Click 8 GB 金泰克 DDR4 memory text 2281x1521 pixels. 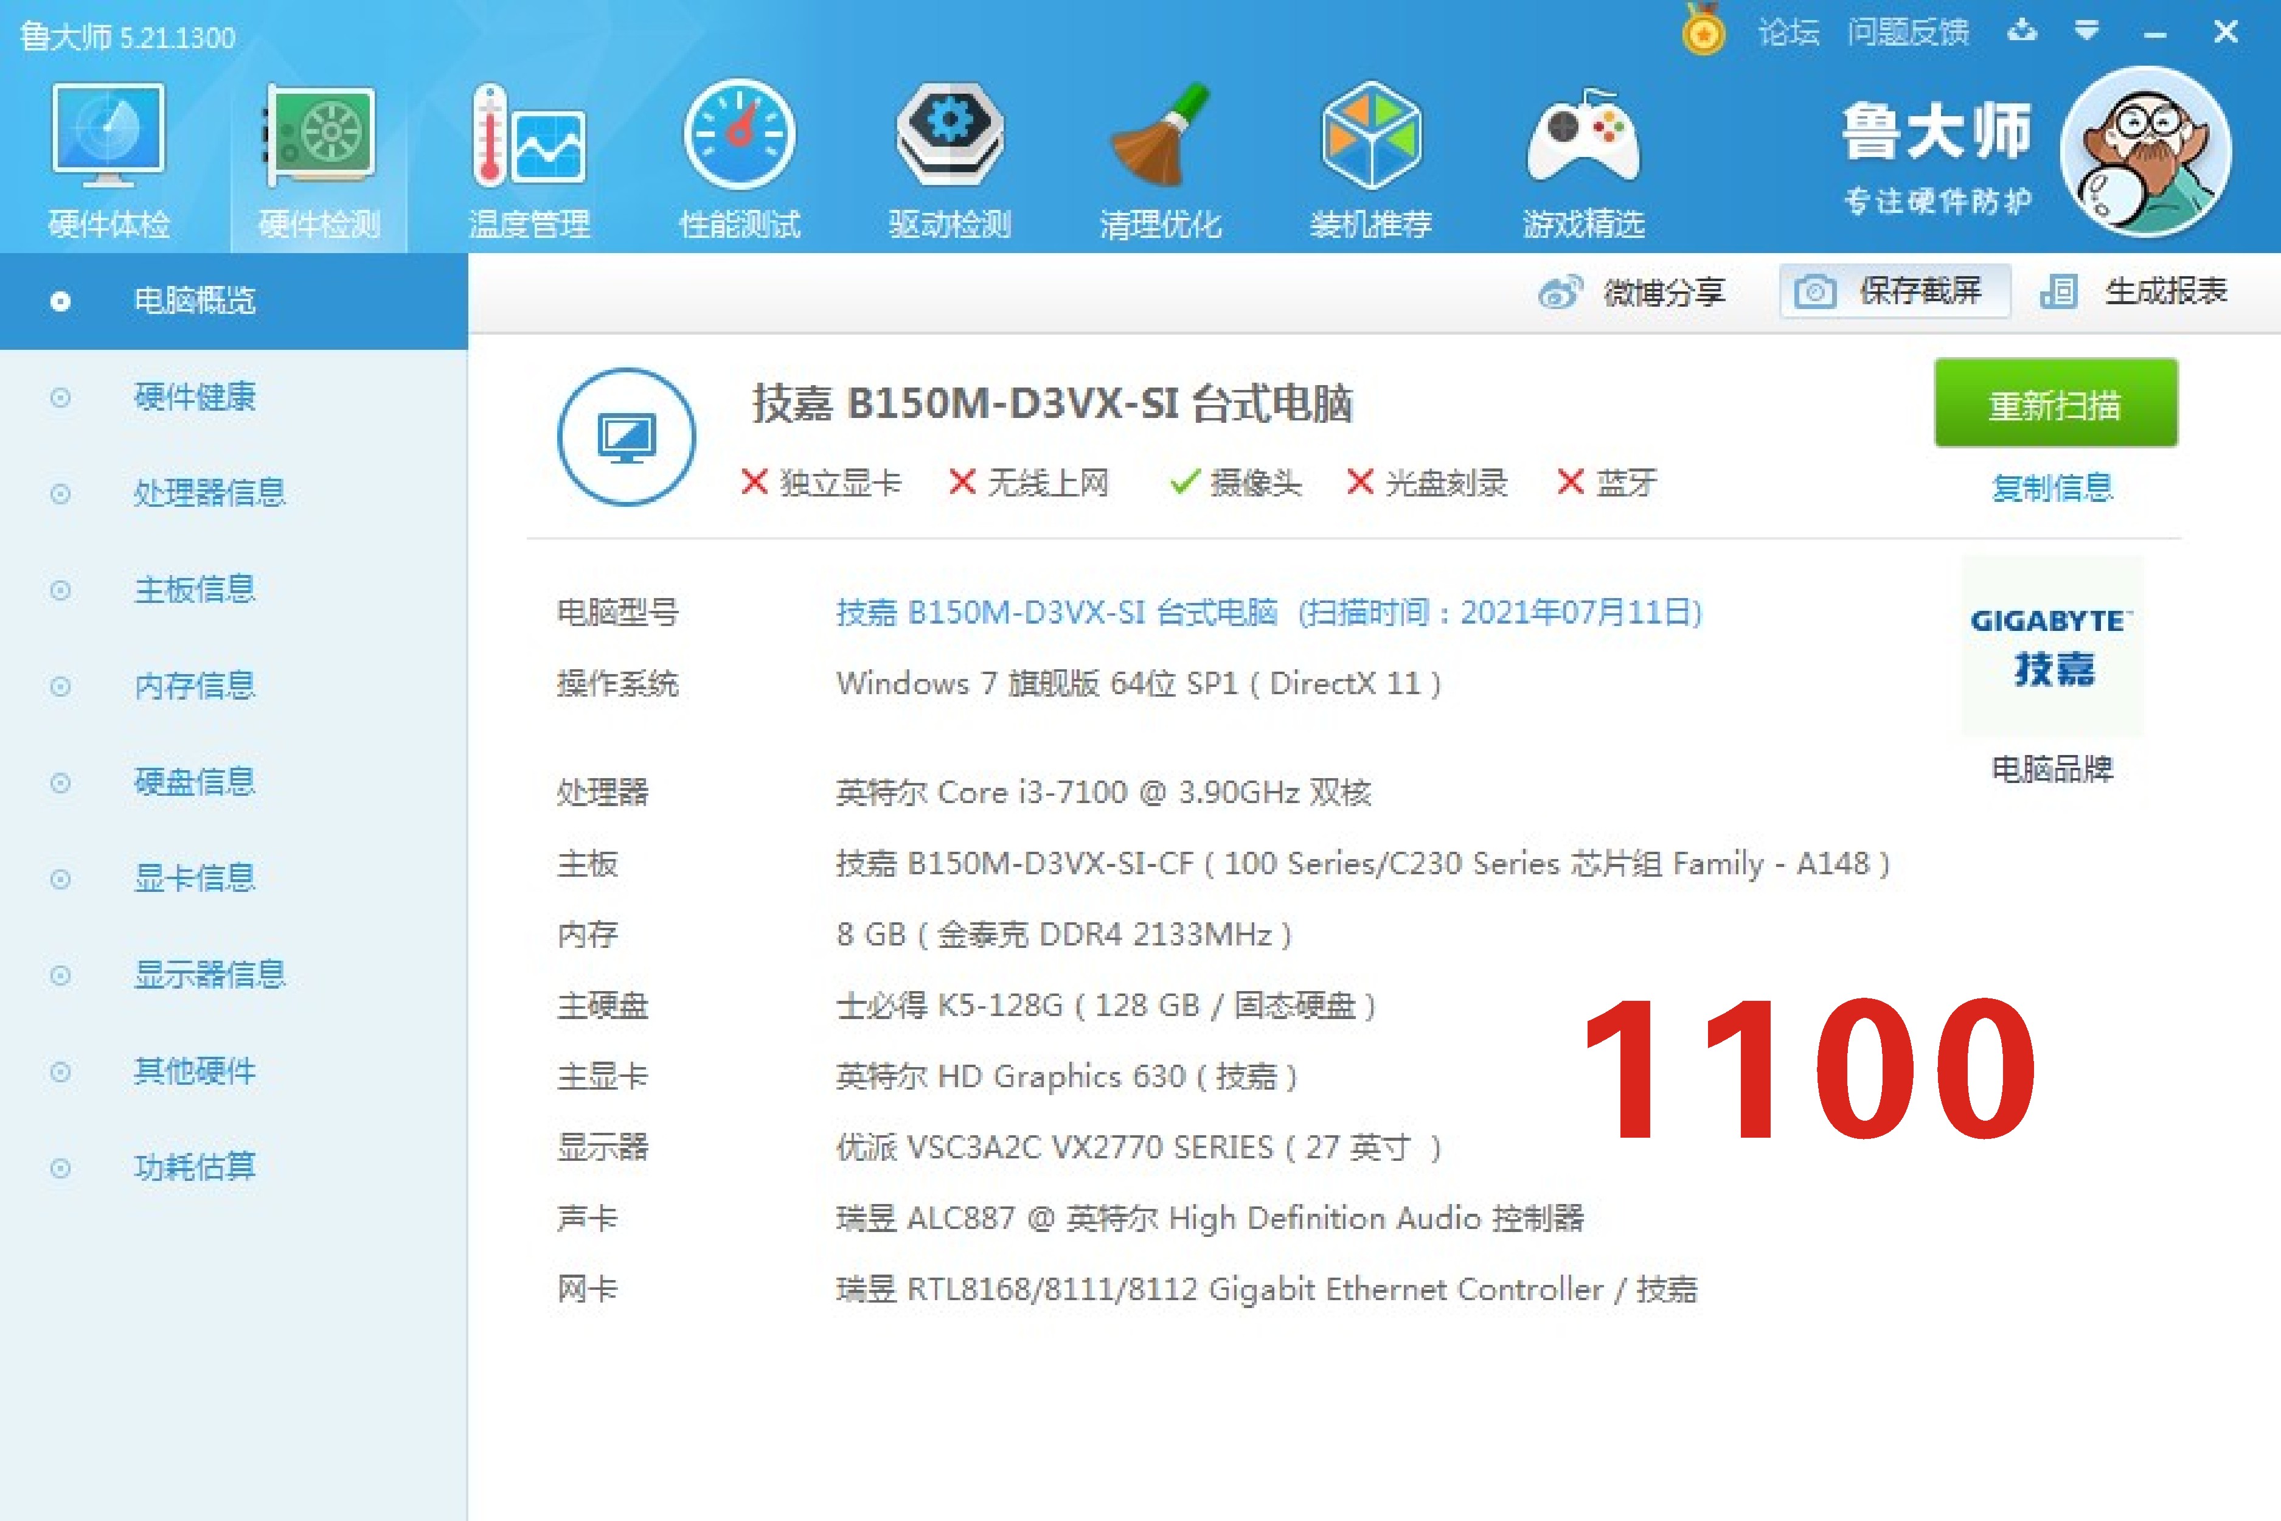point(1064,934)
